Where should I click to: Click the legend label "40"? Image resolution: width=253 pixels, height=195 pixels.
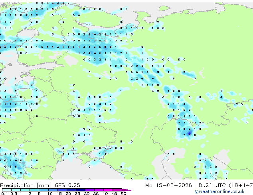coord(105,193)
